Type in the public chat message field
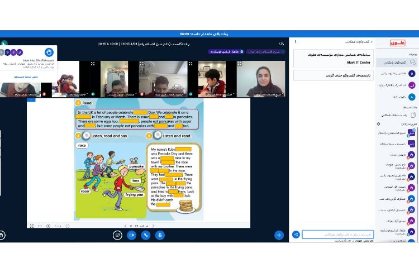Viewport: 419px width, 268px height. (337, 234)
